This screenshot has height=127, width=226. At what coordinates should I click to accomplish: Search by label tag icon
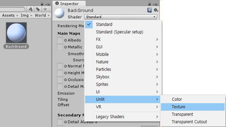point(38,9)
